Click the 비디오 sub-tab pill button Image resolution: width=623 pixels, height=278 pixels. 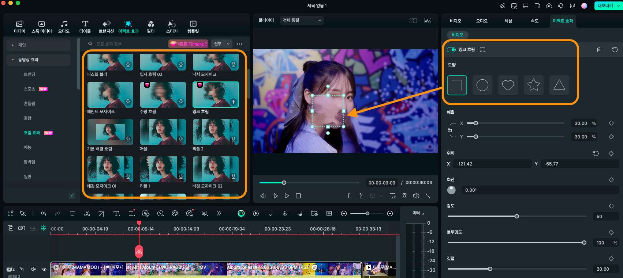pyautogui.click(x=458, y=35)
